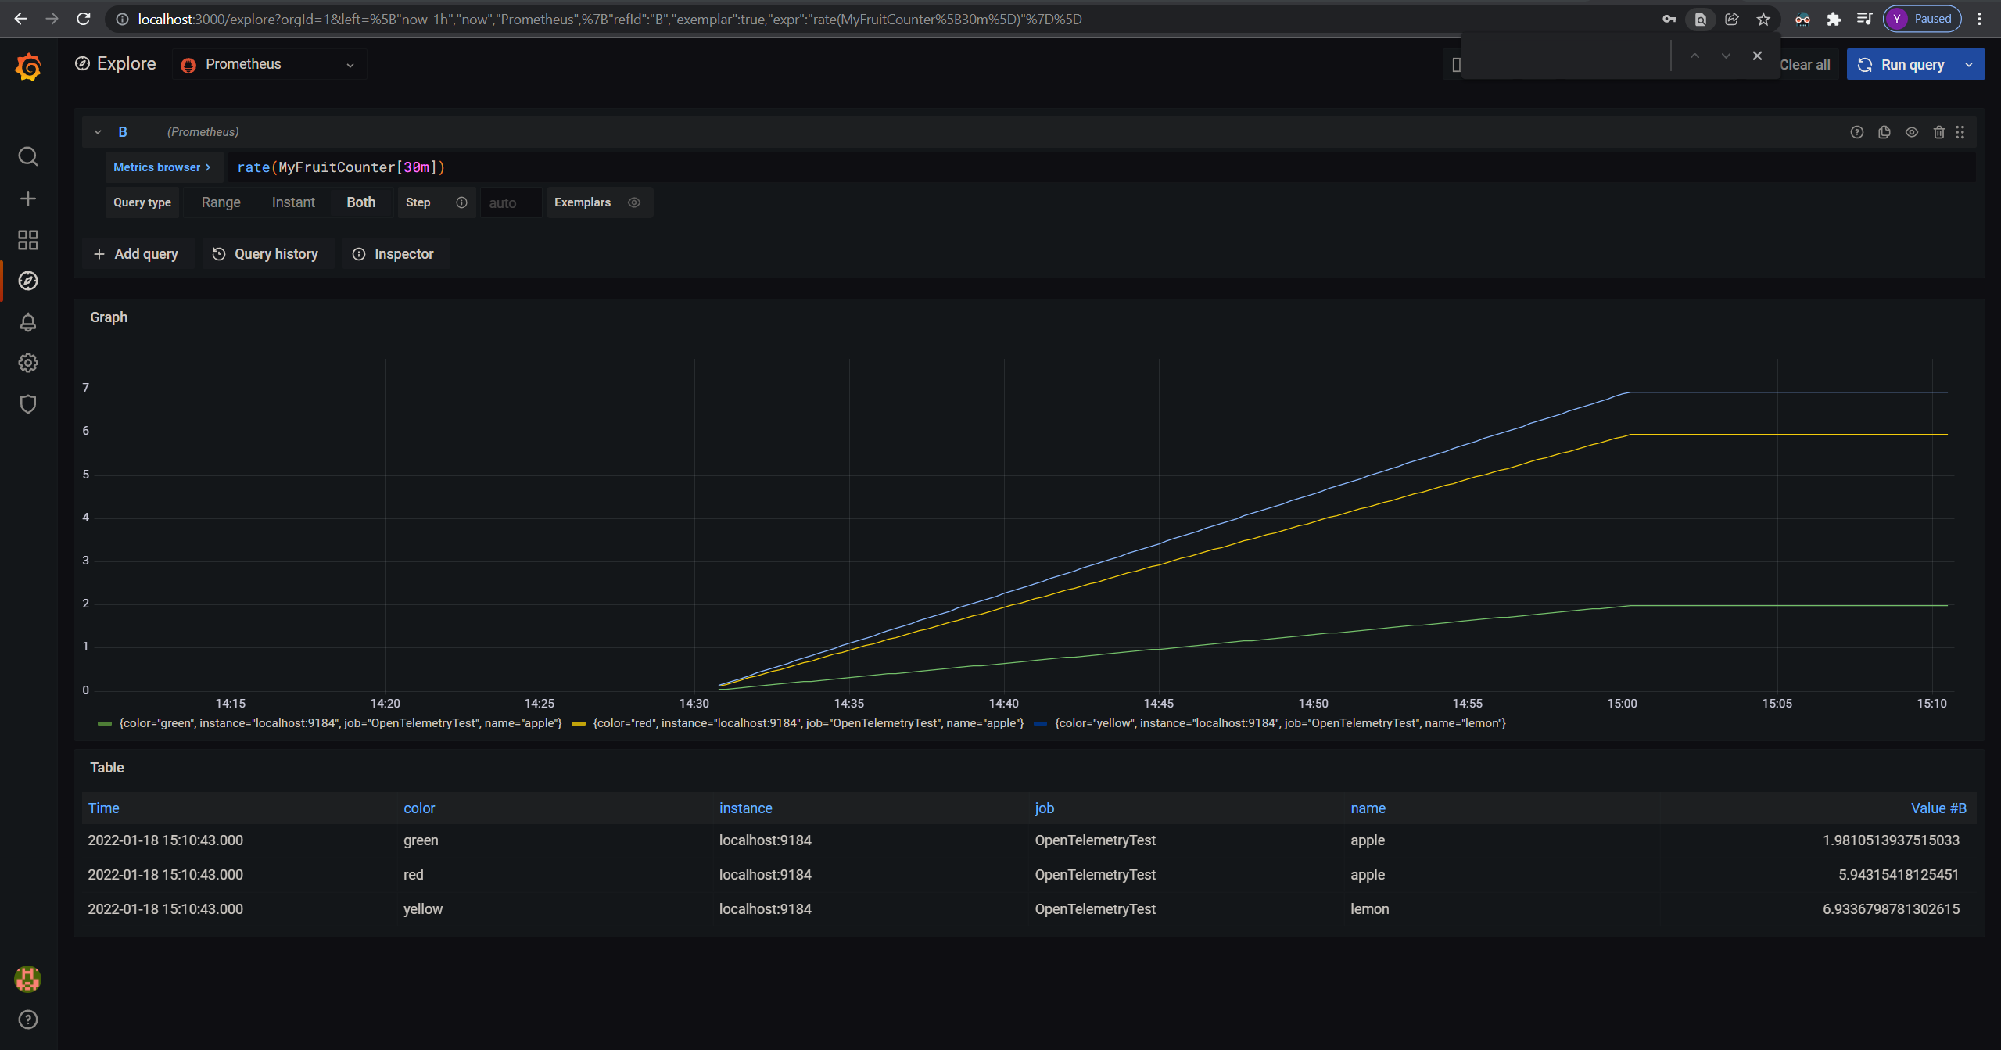Click Add query button
The image size is (2001, 1050).
[137, 254]
